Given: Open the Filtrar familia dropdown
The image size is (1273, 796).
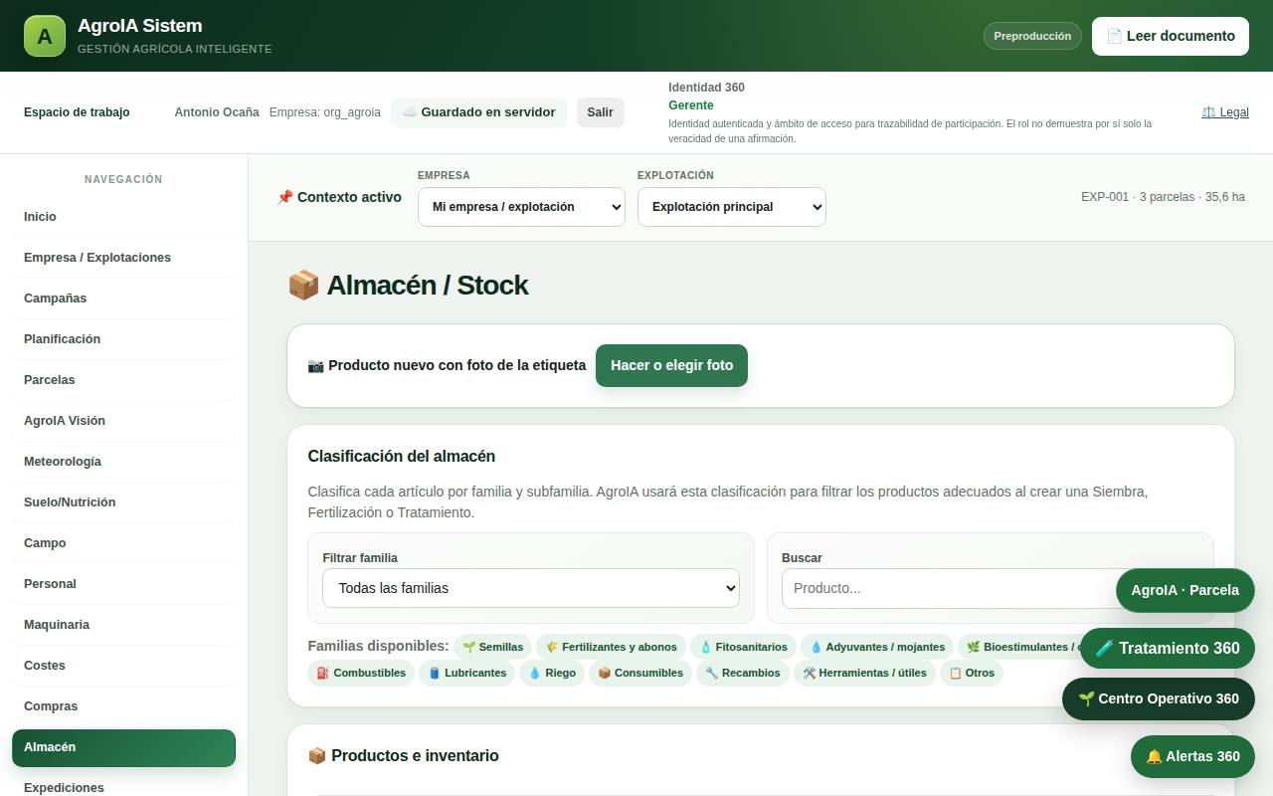Looking at the screenshot, I should tap(531, 588).
